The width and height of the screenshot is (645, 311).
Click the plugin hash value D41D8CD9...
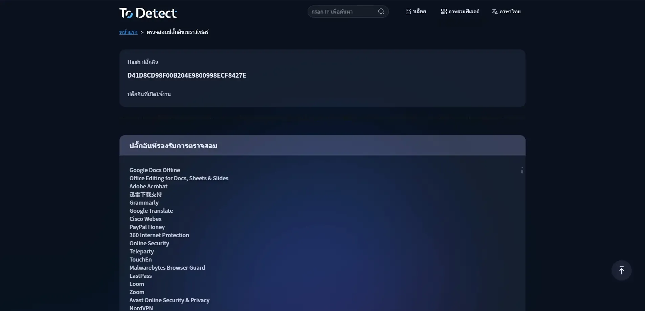187,75
